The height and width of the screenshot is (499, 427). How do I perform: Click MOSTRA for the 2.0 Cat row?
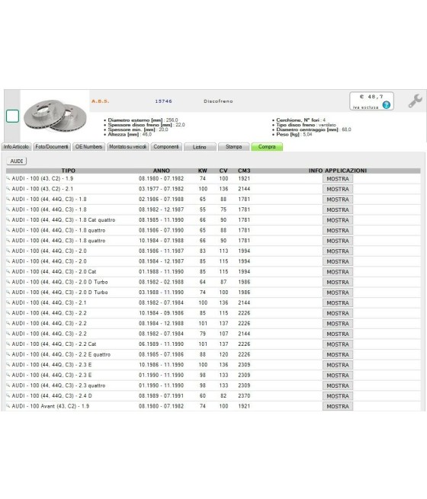338,272
